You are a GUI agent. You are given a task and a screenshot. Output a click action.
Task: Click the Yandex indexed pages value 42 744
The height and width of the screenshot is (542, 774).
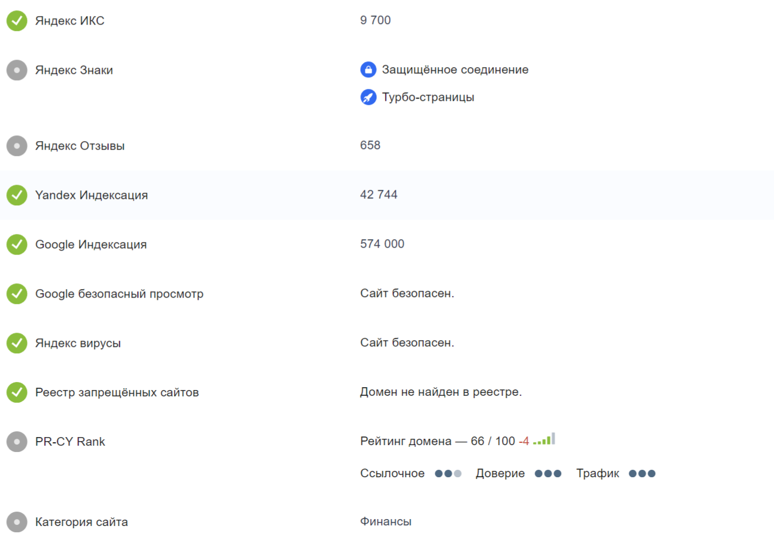(379, 194)
